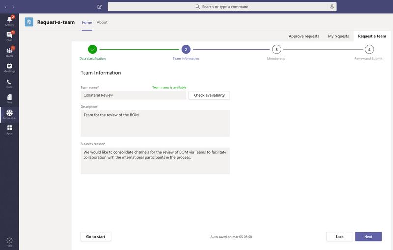Open the Activity feed in sidebar

(x=9, y=20)
